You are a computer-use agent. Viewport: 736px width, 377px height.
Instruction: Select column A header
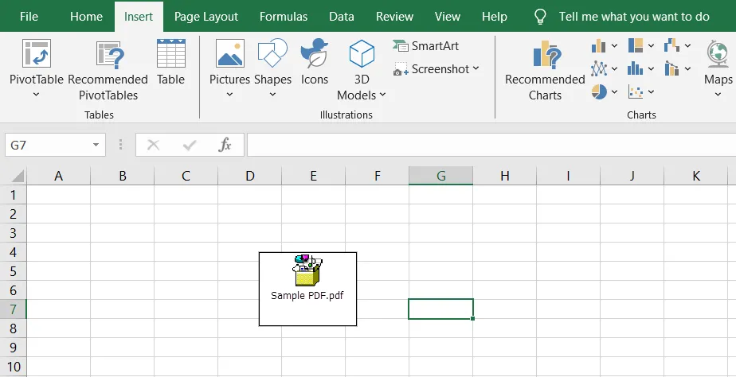point(59,177)
